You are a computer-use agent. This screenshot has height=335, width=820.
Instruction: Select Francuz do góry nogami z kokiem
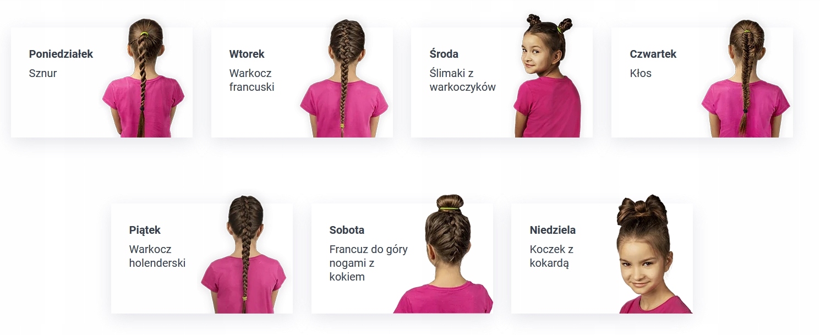pos(368,263)
